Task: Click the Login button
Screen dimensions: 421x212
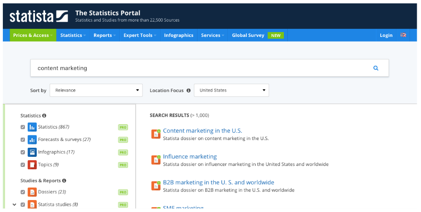Action: 386,35
